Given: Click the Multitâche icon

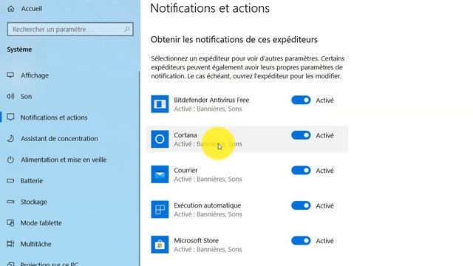Looking at the screenshot, I should click(x=10, y=244).
